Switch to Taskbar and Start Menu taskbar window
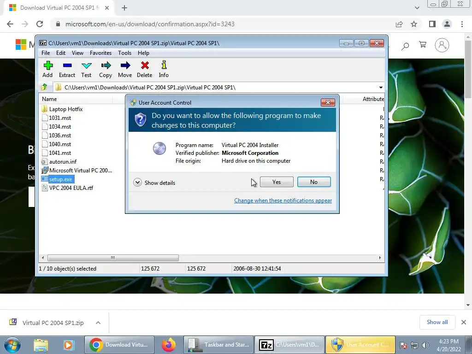472x354 pixels. point(218,345)
